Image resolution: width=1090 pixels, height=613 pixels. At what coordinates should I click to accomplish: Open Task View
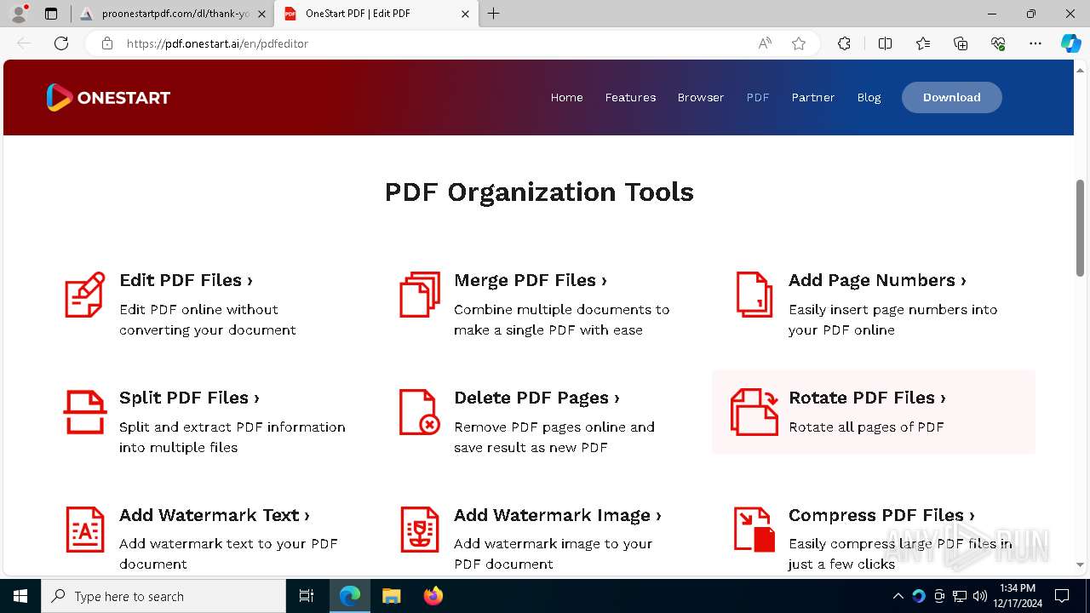click(x=307, y=596)
